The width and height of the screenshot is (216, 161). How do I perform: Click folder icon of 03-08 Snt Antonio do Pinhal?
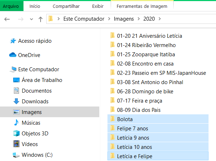(112, 82)
